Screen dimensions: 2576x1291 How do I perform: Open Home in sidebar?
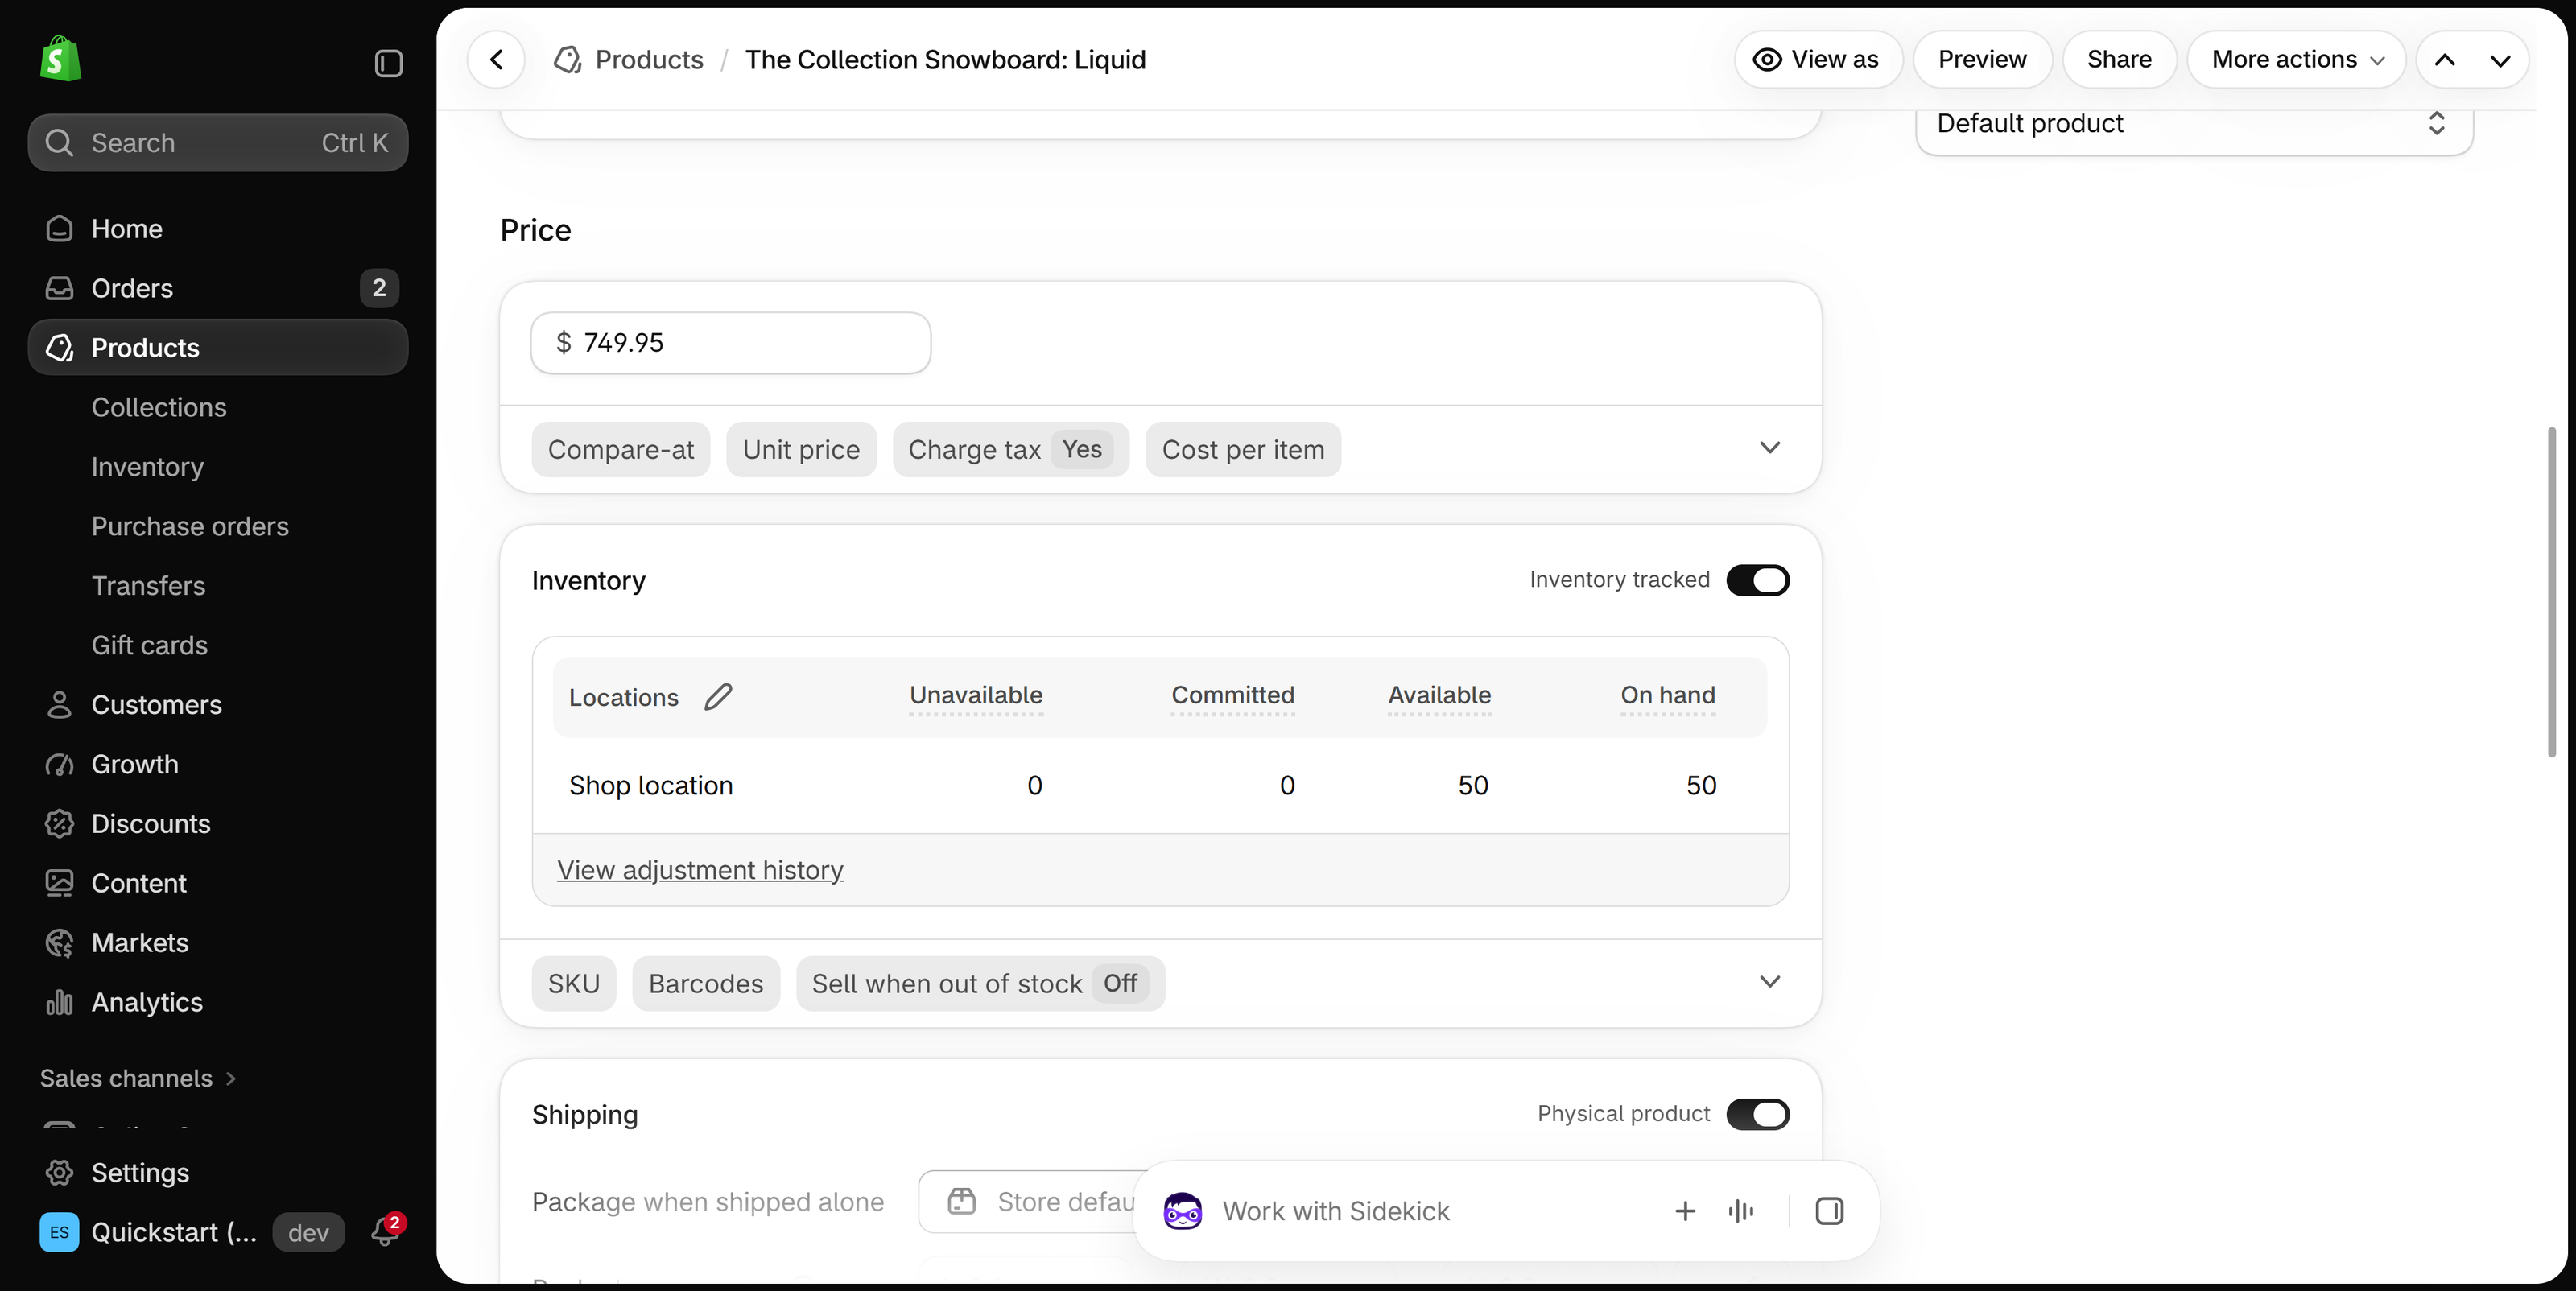click(x=218, y=229)
